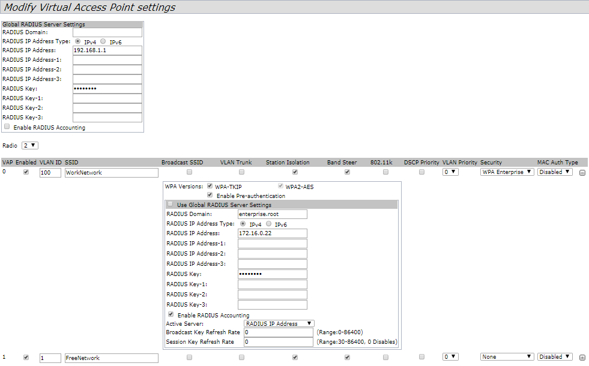The width and height of the screenshot is (589, 366).
Task: Click Session Key Refresh Rate field
Action: (x=279, y=342)
